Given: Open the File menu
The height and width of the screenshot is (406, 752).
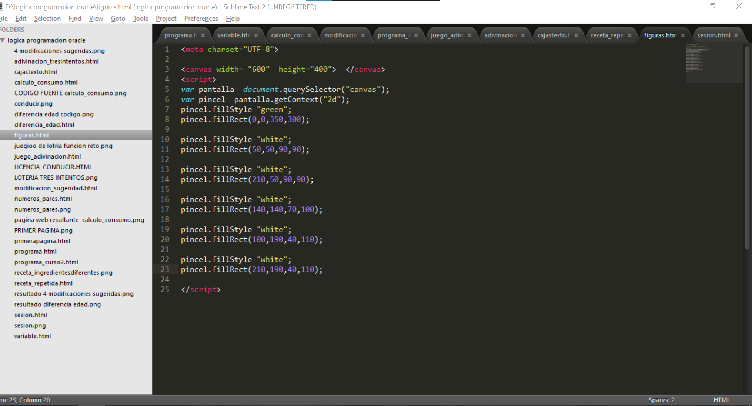Looking at the screenshot, I should point(4,19).
